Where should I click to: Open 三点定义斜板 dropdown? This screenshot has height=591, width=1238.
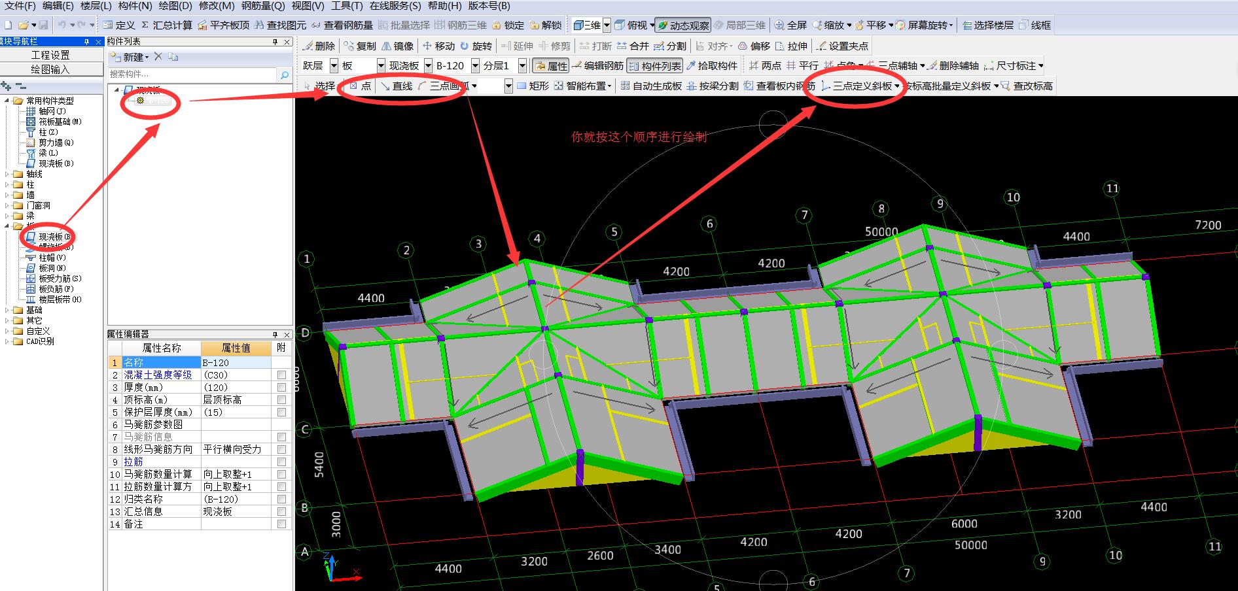click(x=897, y=86)
